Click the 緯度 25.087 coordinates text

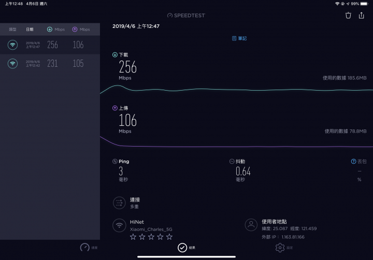coord(275,228)
